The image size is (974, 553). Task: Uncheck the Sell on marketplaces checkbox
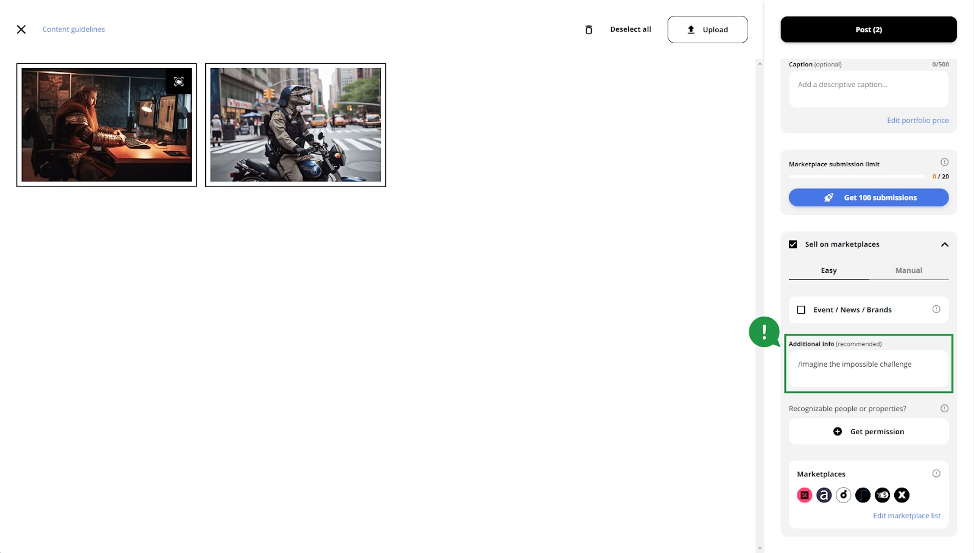(793, 244)
